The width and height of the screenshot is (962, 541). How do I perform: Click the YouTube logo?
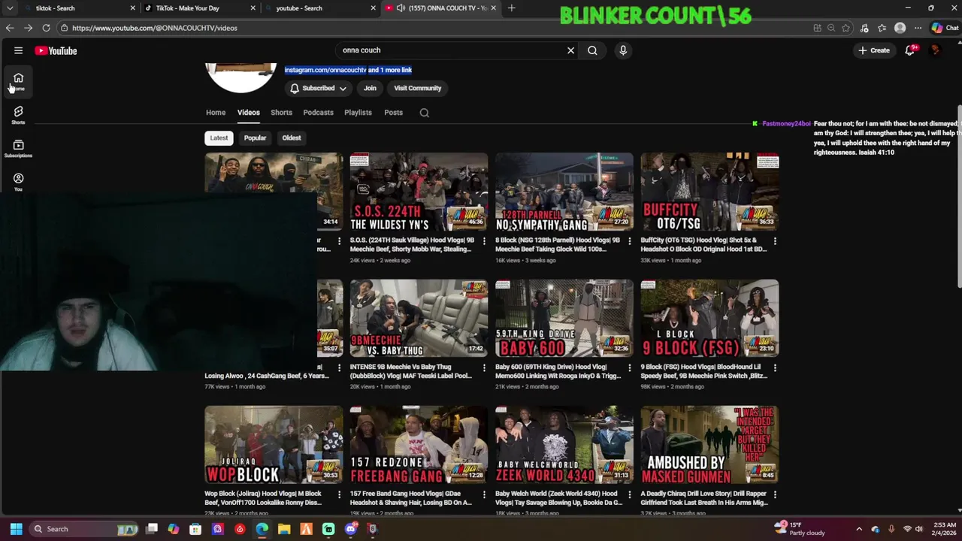[x=56, y=50]
